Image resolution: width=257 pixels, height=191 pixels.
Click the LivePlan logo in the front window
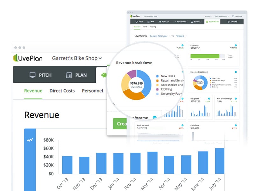28,58
